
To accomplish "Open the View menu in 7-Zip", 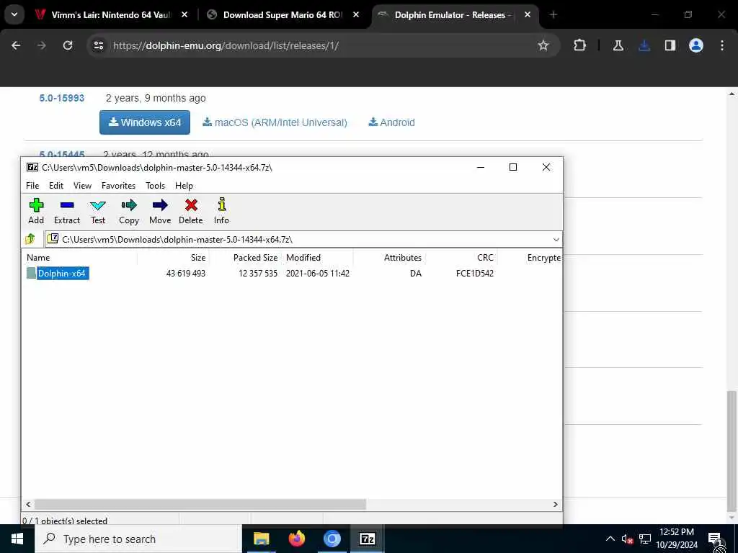I will [x=82, y=186].
